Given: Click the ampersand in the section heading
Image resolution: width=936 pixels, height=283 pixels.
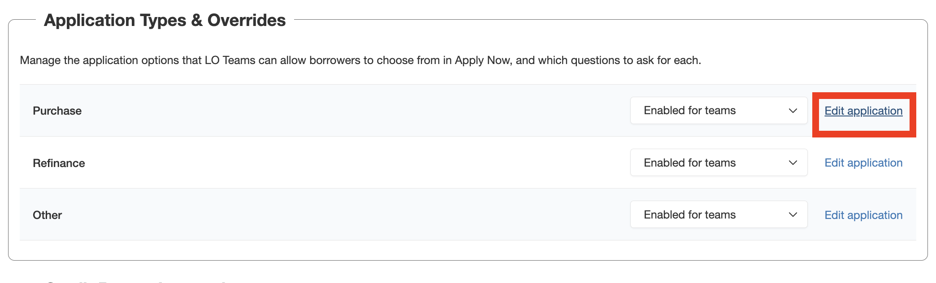Looking at the screenshot, I should (196, 21).
